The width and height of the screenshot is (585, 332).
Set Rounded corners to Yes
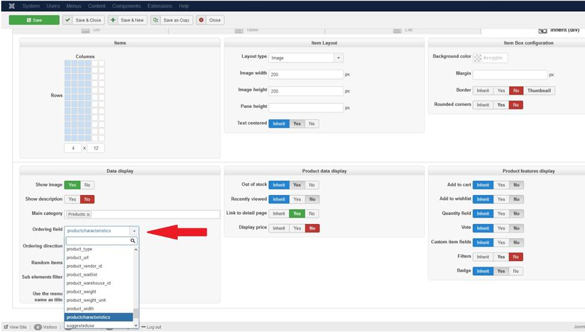501,105
